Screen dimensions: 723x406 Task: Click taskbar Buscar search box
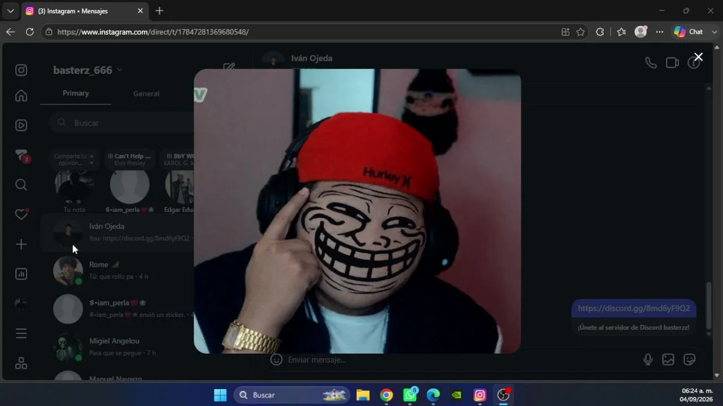(291, 395)
